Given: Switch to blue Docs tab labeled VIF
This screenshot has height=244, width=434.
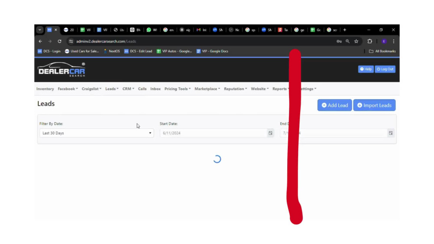Looking at the screenshot, I should 102,30.
